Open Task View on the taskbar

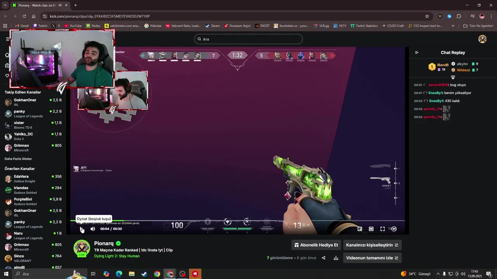point(93,274)
